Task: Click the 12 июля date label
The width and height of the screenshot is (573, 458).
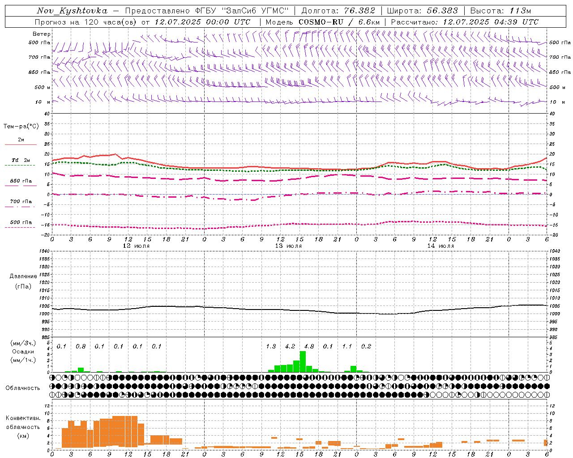Action: (136, 246)
